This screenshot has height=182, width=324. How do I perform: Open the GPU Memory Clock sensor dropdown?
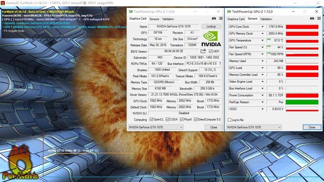tap(262, 34)
